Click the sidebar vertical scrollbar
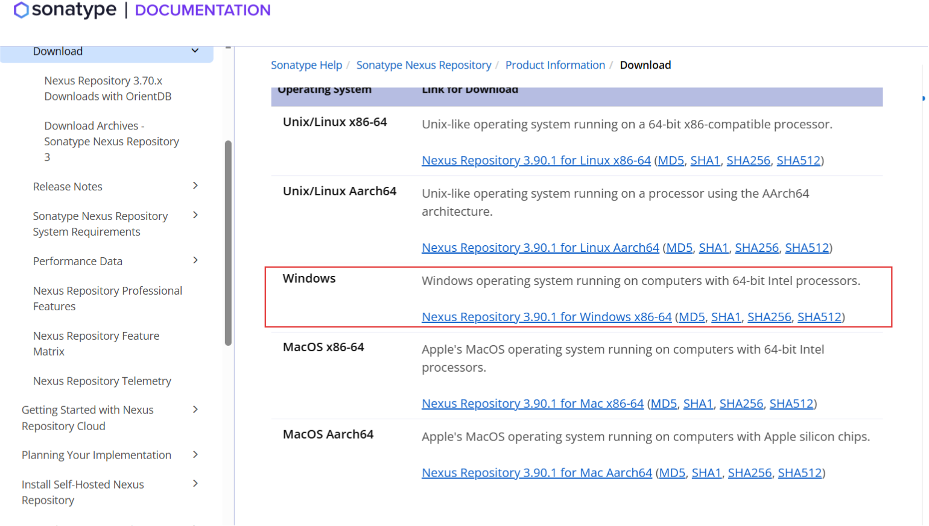Image resolution: width=929 pixels, height=526 pixels. (228, 243)
